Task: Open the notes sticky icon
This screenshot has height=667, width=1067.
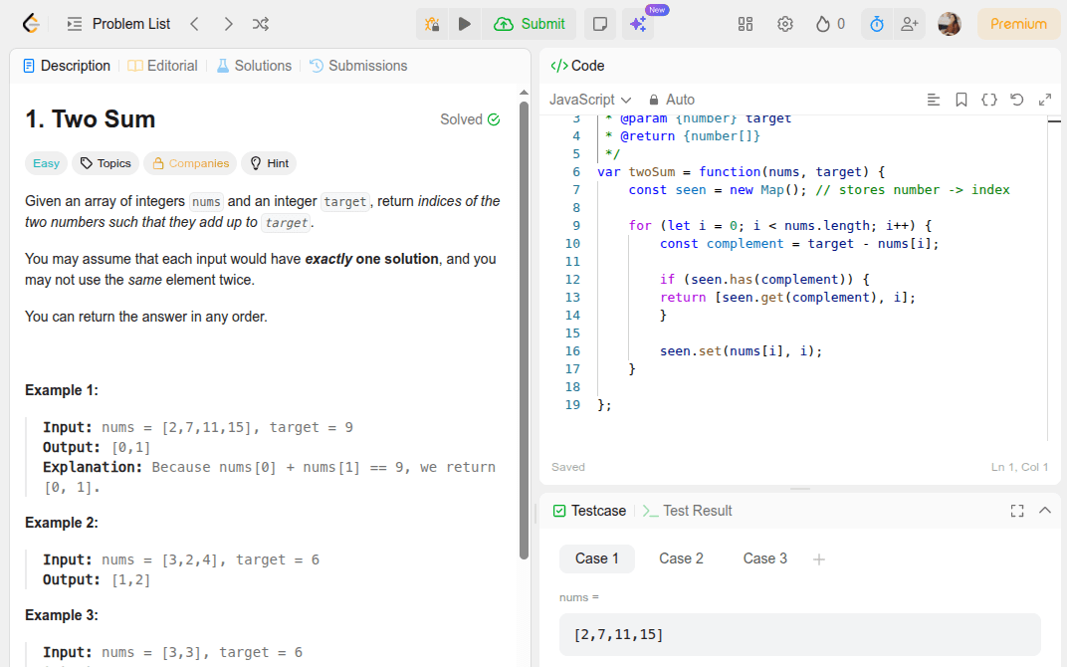Action: (x=600, y=24)
